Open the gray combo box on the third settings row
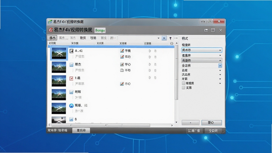This screenshot has width=272, height=153. [202, 61]
